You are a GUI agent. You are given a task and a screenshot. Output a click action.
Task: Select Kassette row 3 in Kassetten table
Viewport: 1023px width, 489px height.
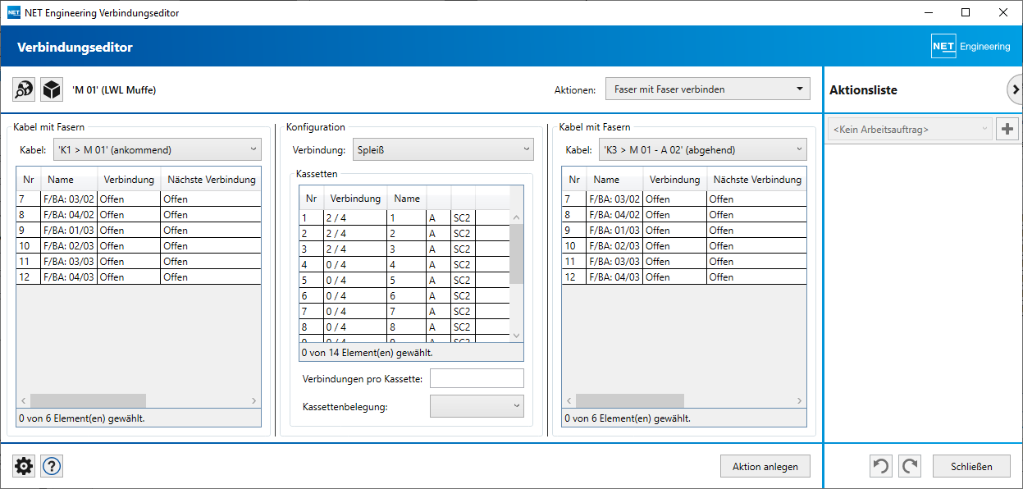[x=404, y=249]
